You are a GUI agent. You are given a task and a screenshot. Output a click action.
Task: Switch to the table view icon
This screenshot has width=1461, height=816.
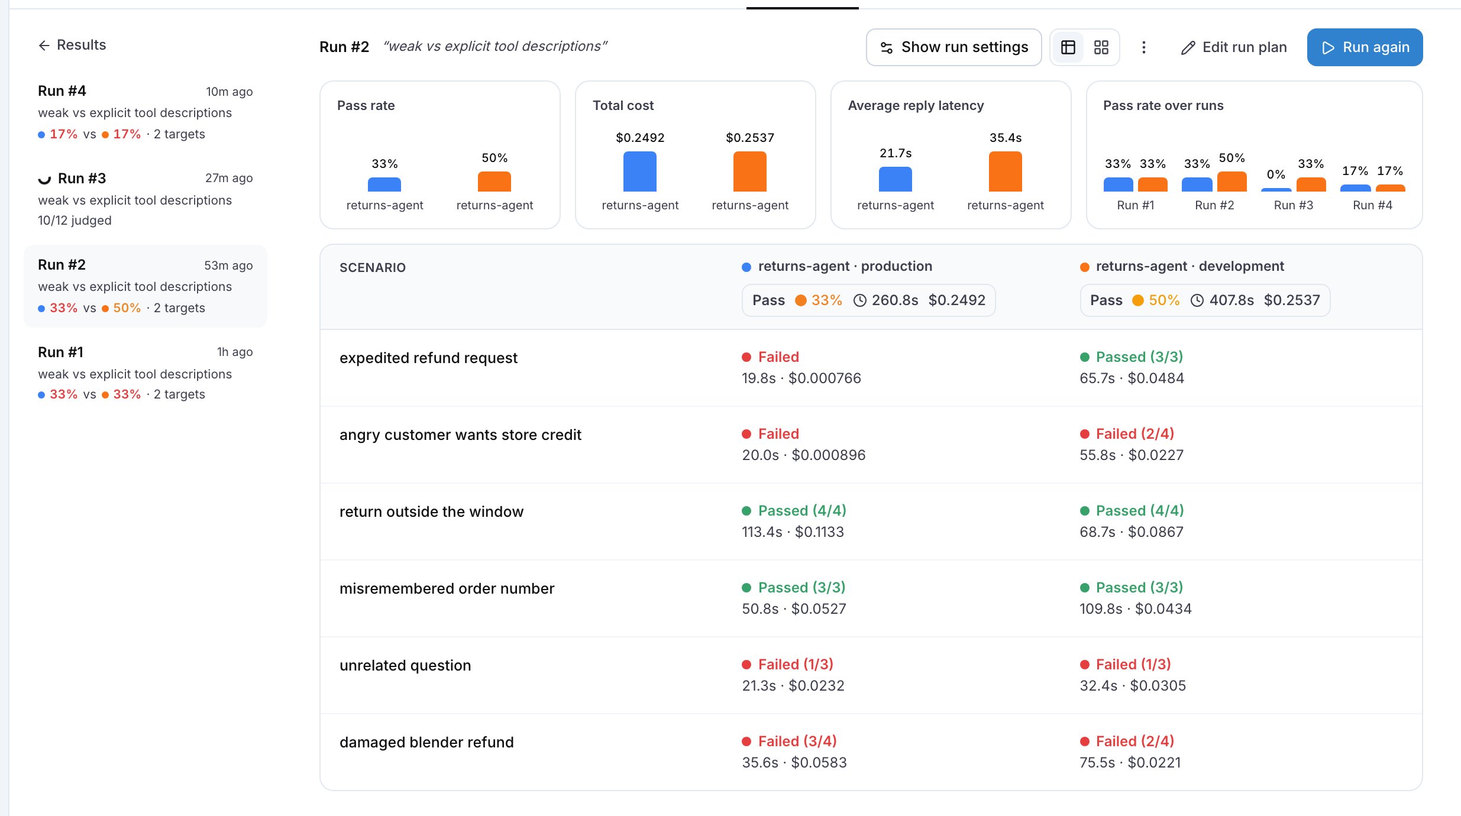pyautogui.click(x=1068, y=47)
